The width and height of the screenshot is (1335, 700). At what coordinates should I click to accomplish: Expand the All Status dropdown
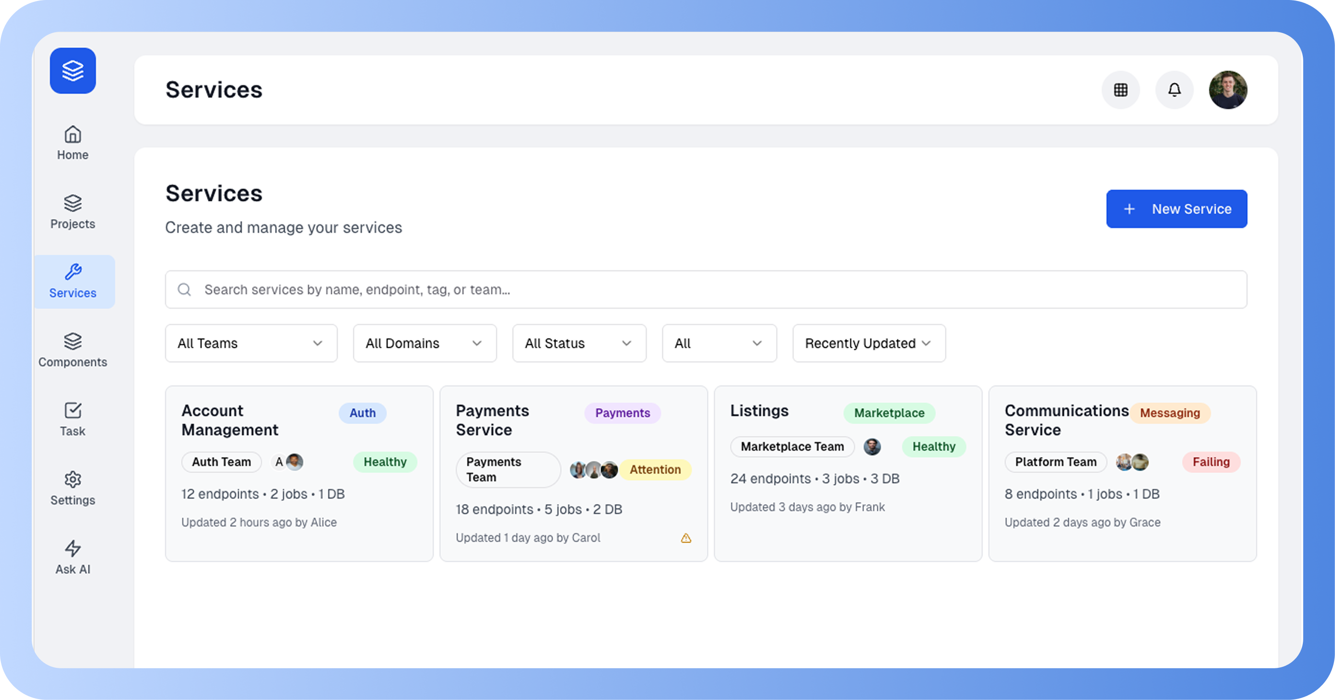(579, 344)
